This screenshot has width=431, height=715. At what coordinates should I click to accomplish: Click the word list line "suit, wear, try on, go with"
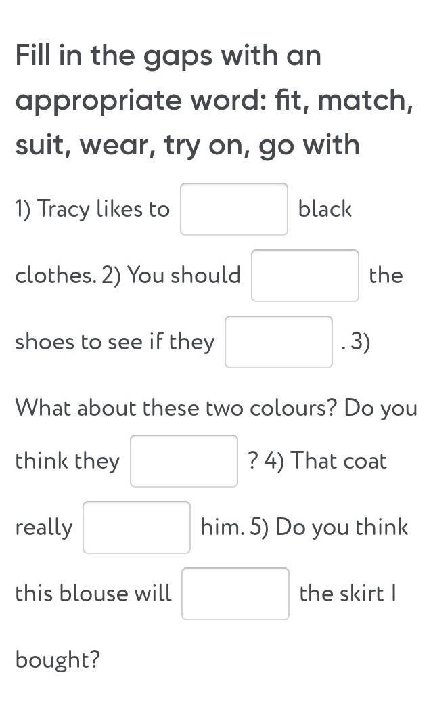point(187,145)
